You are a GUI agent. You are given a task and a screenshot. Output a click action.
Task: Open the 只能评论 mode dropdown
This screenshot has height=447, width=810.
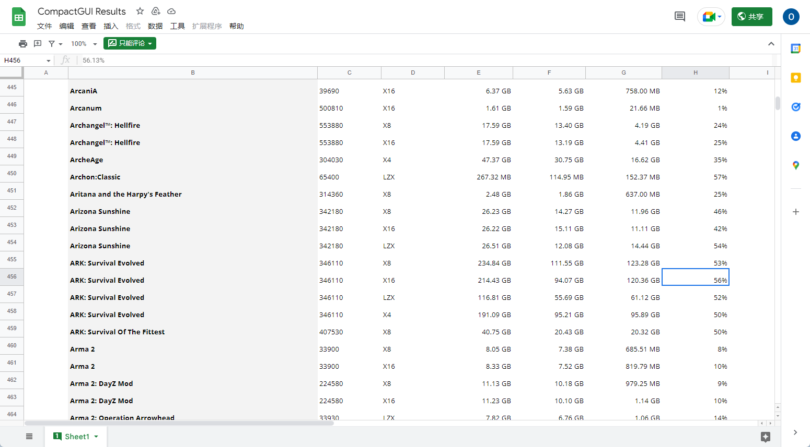[130, 44]
